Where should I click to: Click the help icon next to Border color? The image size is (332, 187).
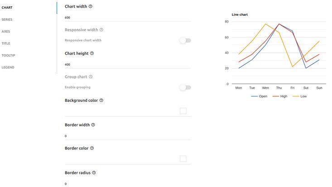click(x=92, y=148)
